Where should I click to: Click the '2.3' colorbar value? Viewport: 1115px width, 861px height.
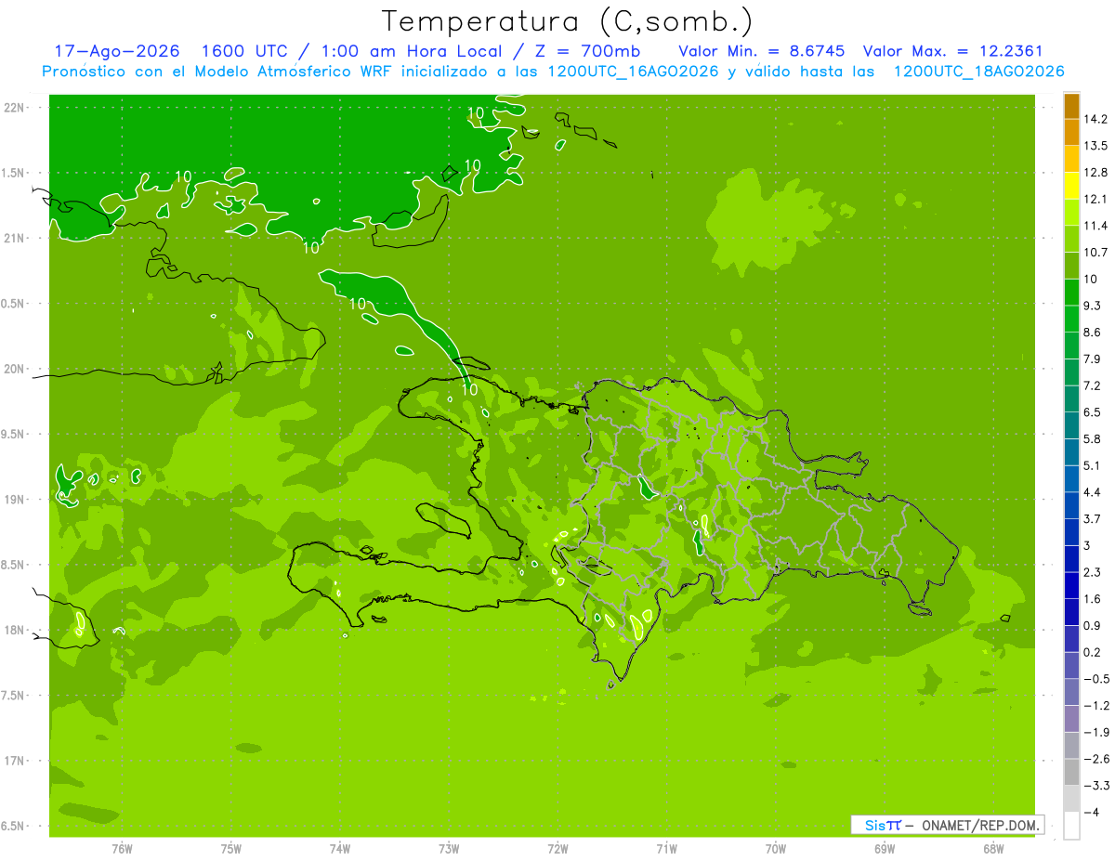[1092, 572]
